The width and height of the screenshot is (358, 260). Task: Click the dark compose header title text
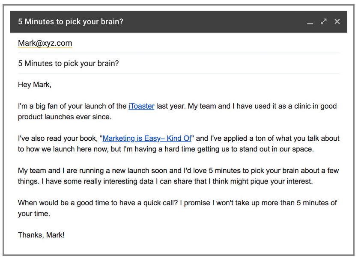71,22
